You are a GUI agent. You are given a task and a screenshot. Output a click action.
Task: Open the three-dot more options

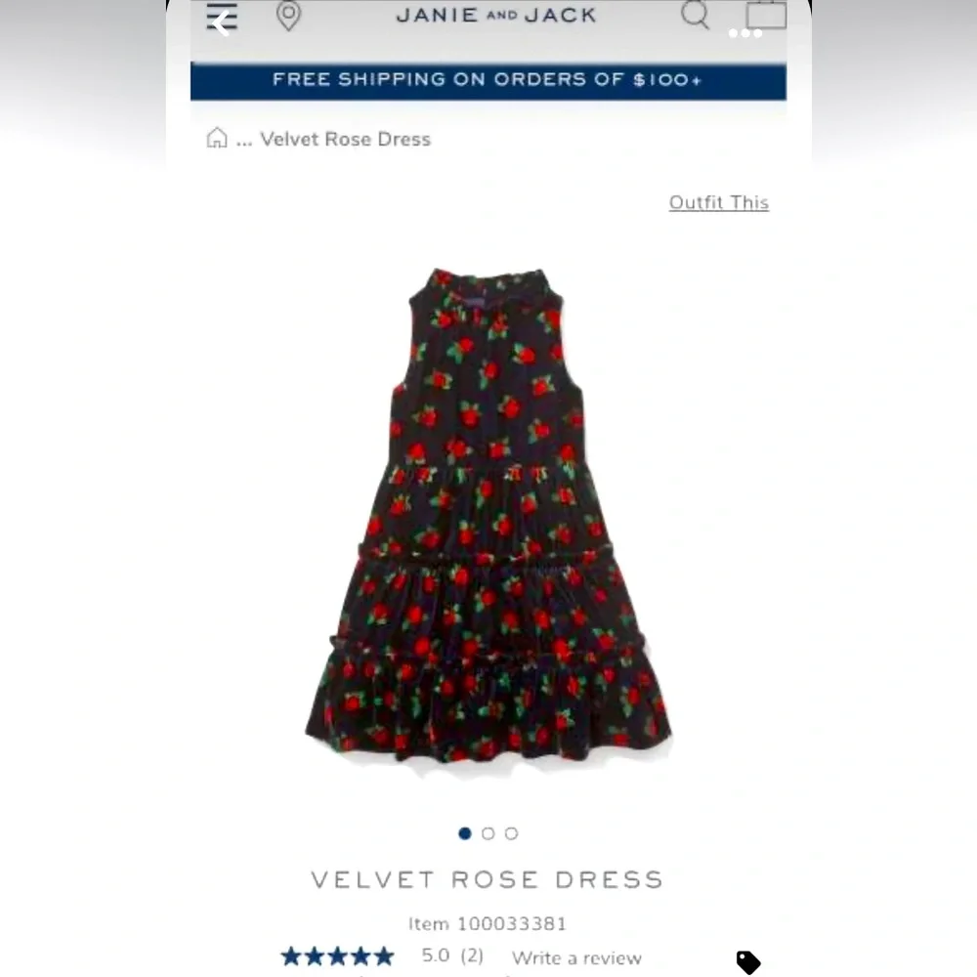tap(745, 33)
